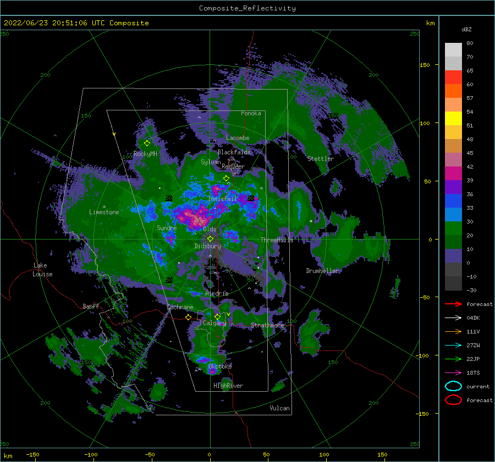Click the red forecast ellipse legend
Image resolution: width=495 pixels, height=462 pixels.
coord(453,400)
